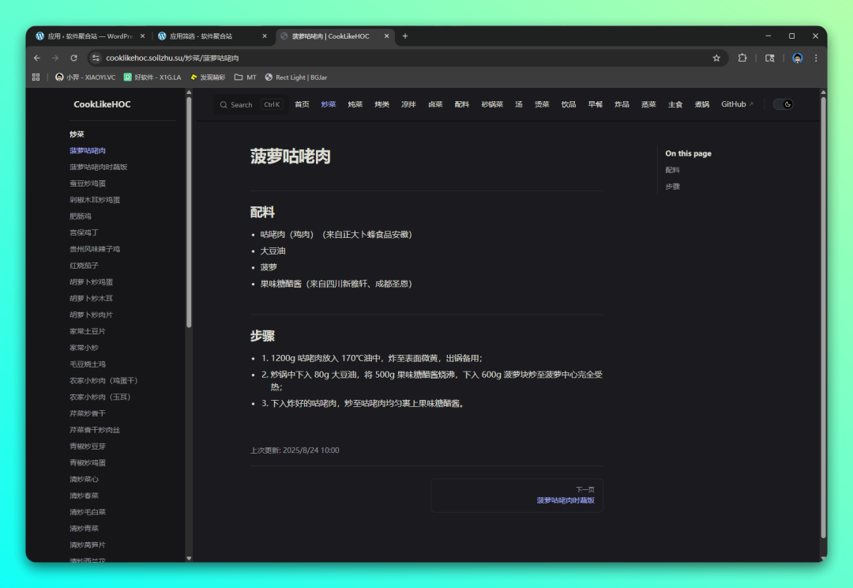The height and width of the screenshot is (588, 853).
Task: Click the browser profile avatar
Action: pyautogui.click(x=797, y=58)
